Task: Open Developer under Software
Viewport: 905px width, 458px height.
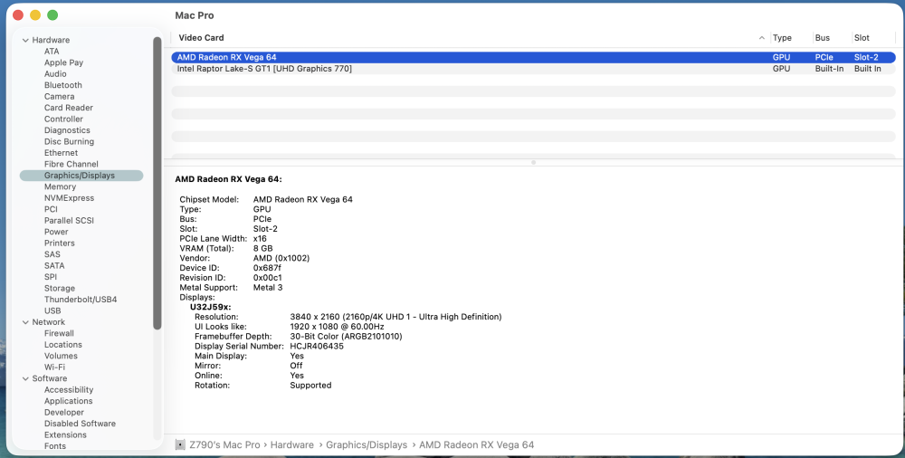Action: click(64, 413)
